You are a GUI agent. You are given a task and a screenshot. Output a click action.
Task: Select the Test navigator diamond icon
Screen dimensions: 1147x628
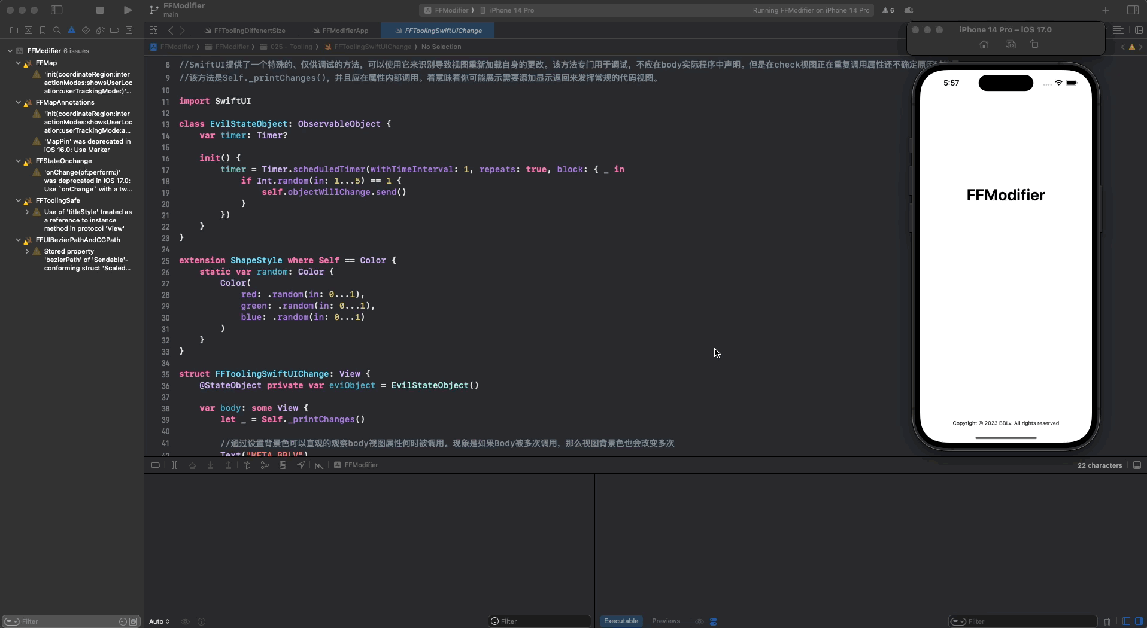tap(86, 31)
